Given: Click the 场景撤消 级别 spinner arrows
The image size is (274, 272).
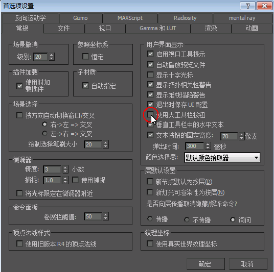Looking at the screenshot, I should click(x=51, y=57).
